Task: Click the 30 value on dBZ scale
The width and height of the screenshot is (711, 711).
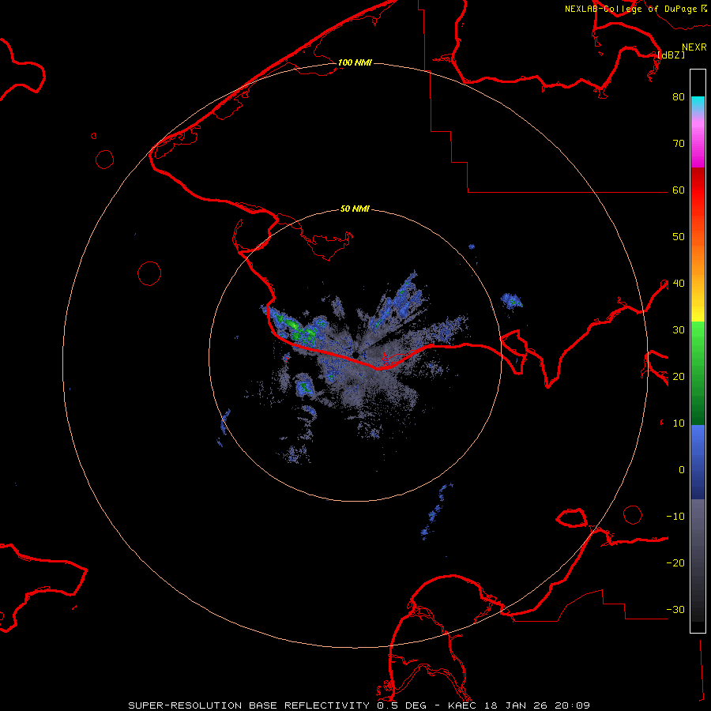Action: click(x=679, y=330)
